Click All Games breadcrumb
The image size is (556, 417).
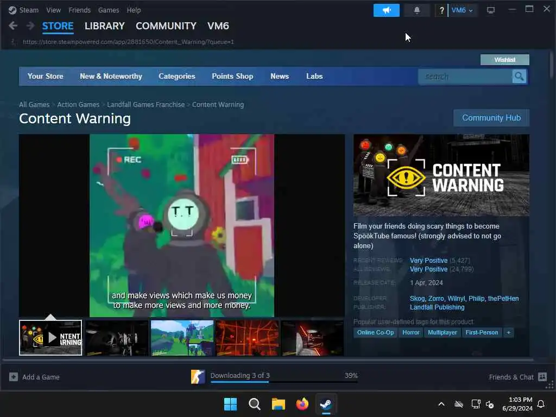pos(34,105)
